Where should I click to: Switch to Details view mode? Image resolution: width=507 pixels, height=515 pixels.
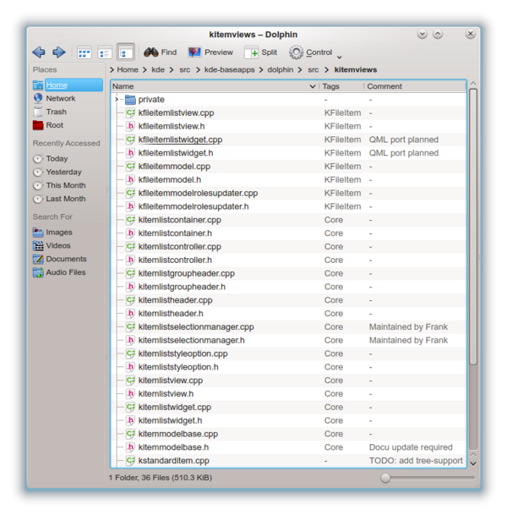point(125,52)
